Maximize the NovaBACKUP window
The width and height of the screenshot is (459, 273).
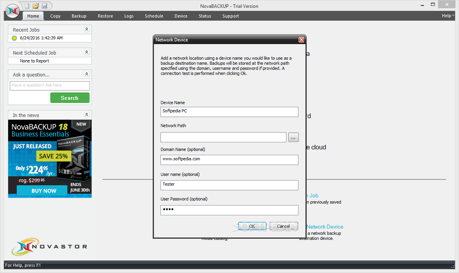click(433, 4)
